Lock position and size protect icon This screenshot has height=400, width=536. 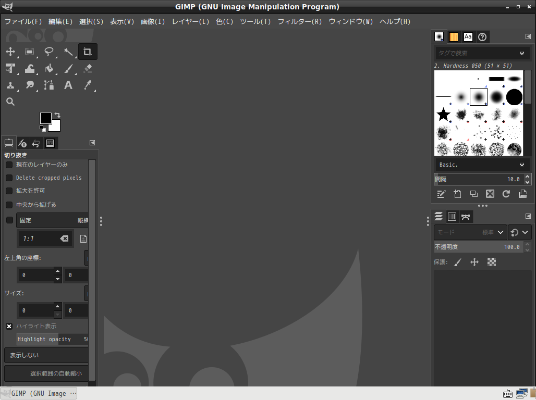pyautogui.click(x=474, y=262)
